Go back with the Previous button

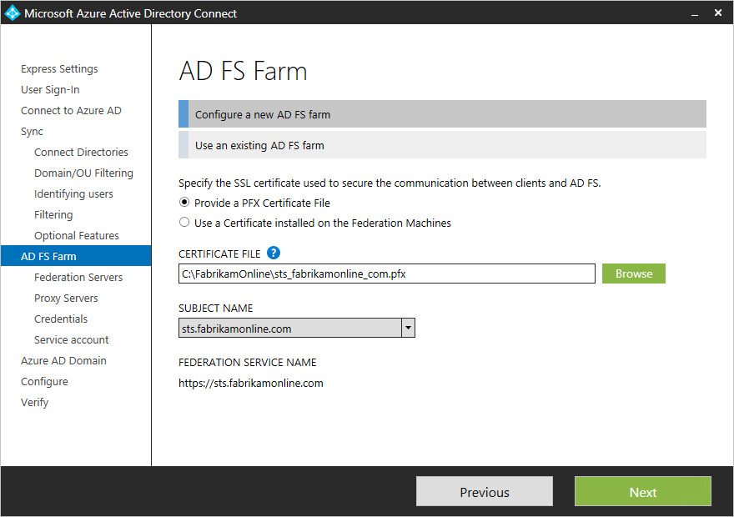484,492
